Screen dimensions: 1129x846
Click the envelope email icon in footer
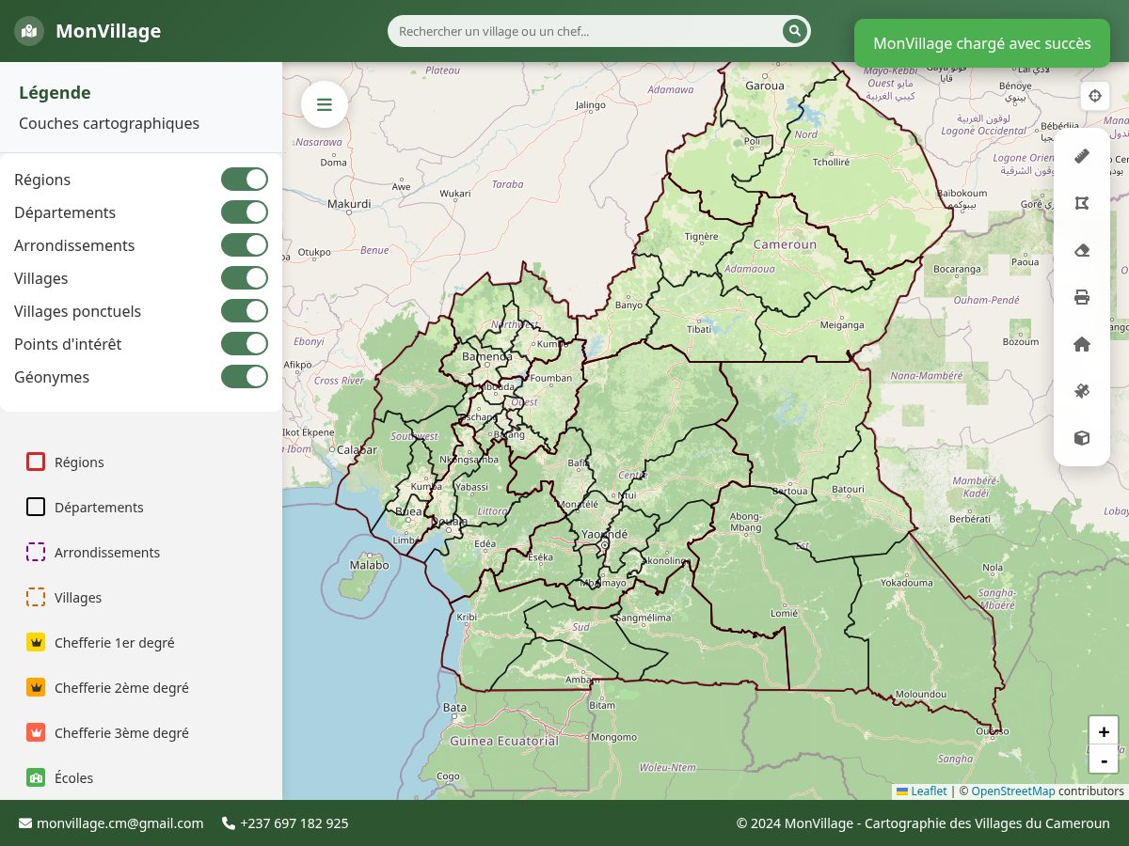pos(25,823)
